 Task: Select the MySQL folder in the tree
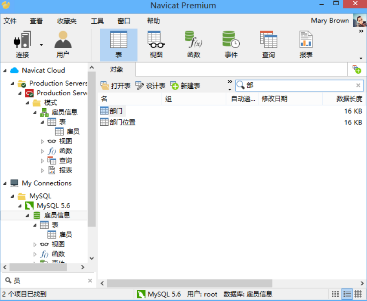pos(35,196)
